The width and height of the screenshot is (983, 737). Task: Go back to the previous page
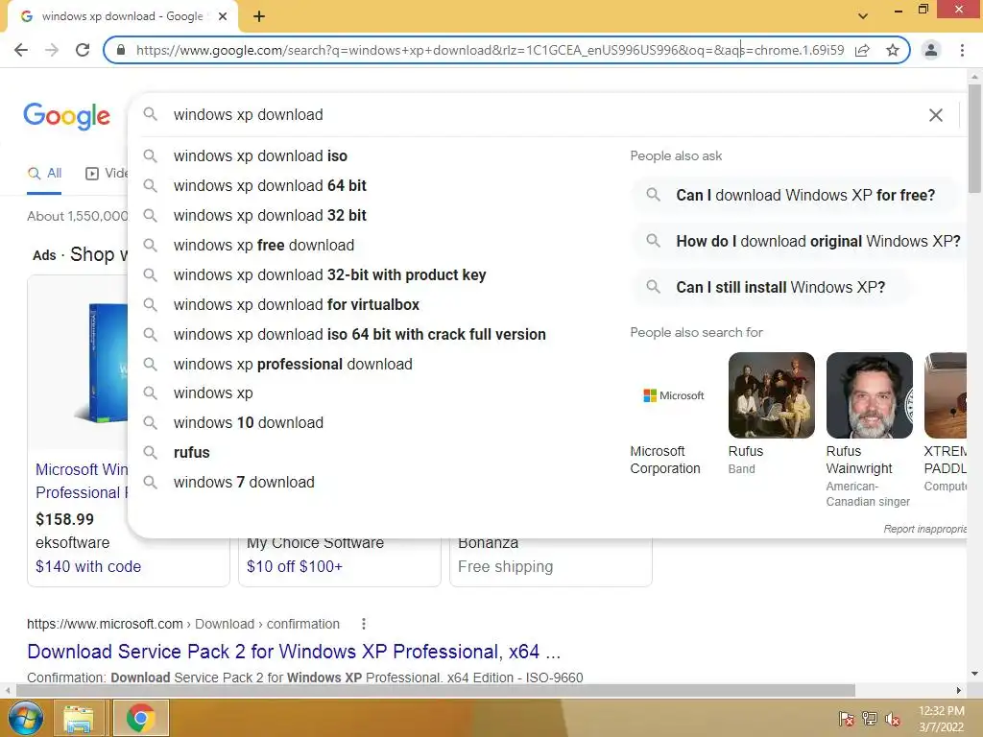click(21, 50)
